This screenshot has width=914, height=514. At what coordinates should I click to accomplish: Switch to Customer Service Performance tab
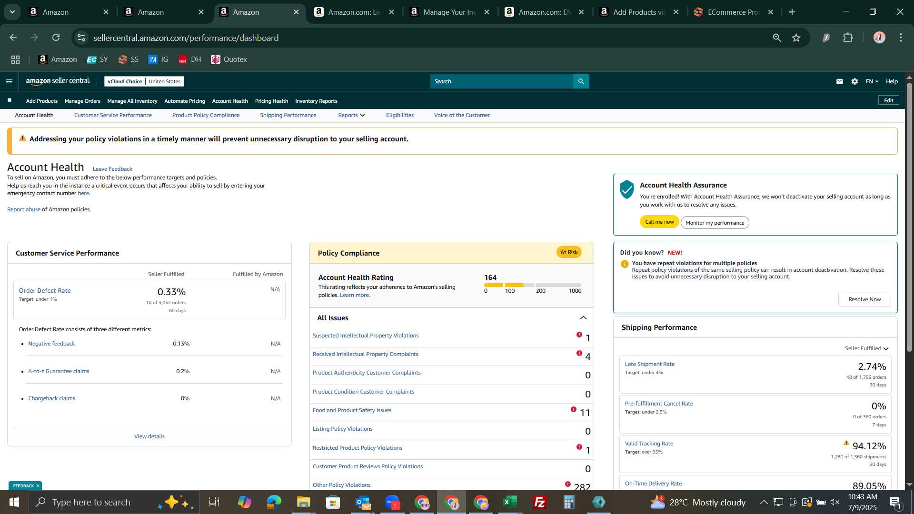coord(113,115)
